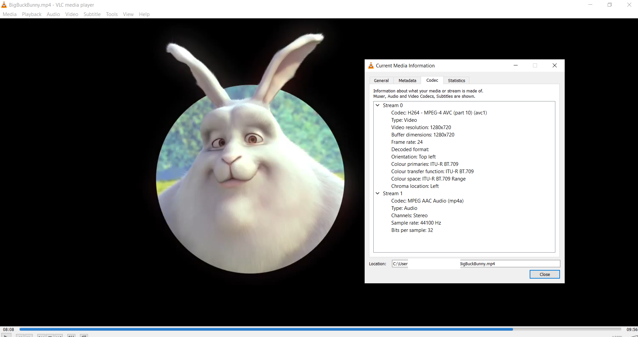Viewport: 638px width, 337px height.
Task: Select the 'Frame rate: 24' row
Action: point(407,142)
